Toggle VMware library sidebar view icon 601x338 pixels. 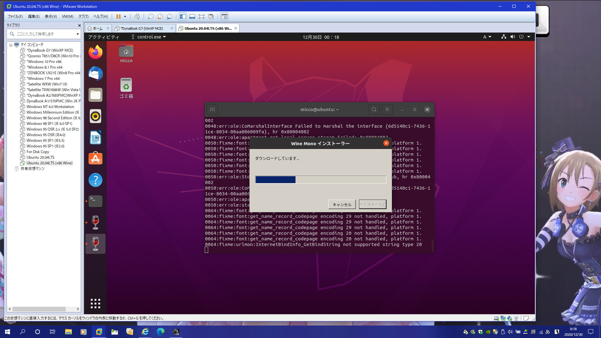coord(183,17)
